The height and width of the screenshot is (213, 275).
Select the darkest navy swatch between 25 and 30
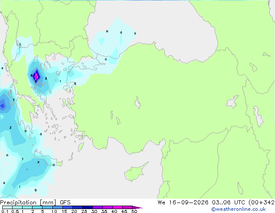(88, 207)
